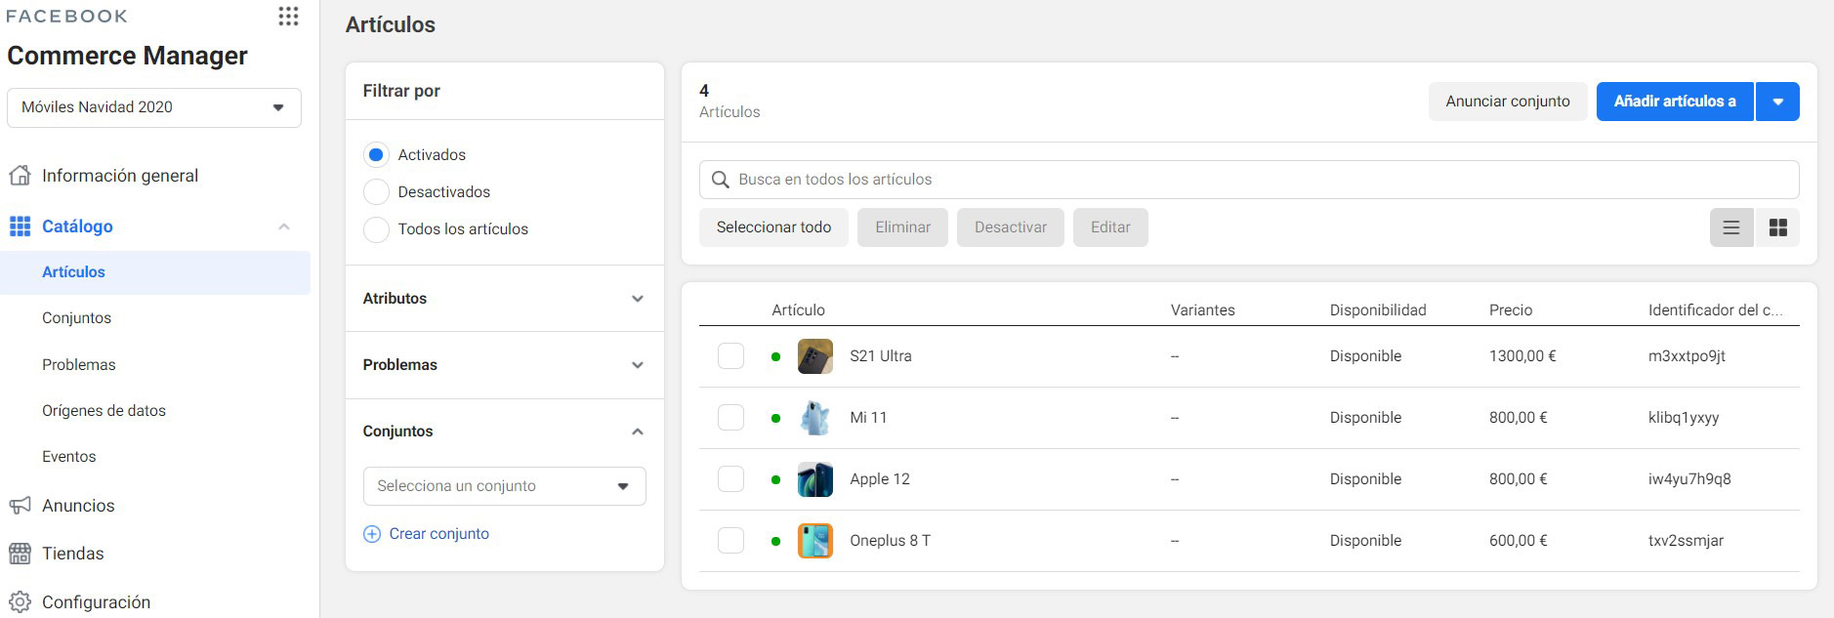
Task: Select the Desactivados filter
Action: (x=376, y=192)
